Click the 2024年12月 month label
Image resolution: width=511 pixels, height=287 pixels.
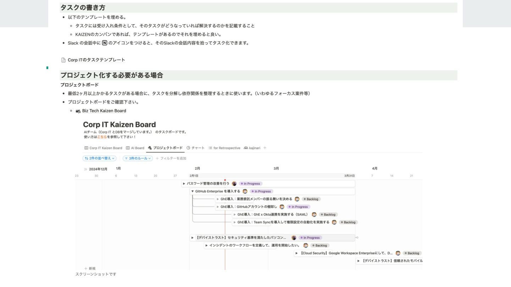coord(98,169)
